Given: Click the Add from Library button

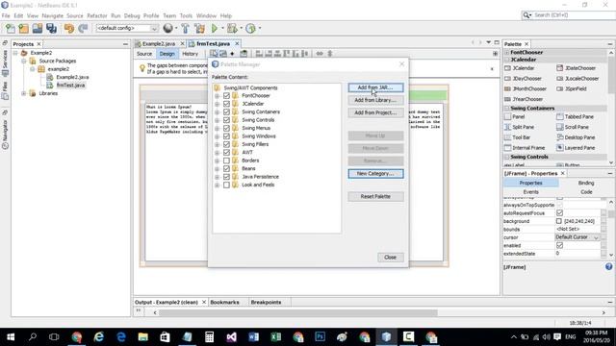Looking at the screenshot, I should 375,100.
